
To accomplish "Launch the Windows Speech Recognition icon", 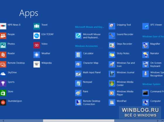I will point(146,74).
